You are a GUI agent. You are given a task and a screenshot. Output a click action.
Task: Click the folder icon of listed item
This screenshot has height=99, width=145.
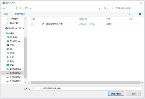pyautogui.click(x=32, y=24)
